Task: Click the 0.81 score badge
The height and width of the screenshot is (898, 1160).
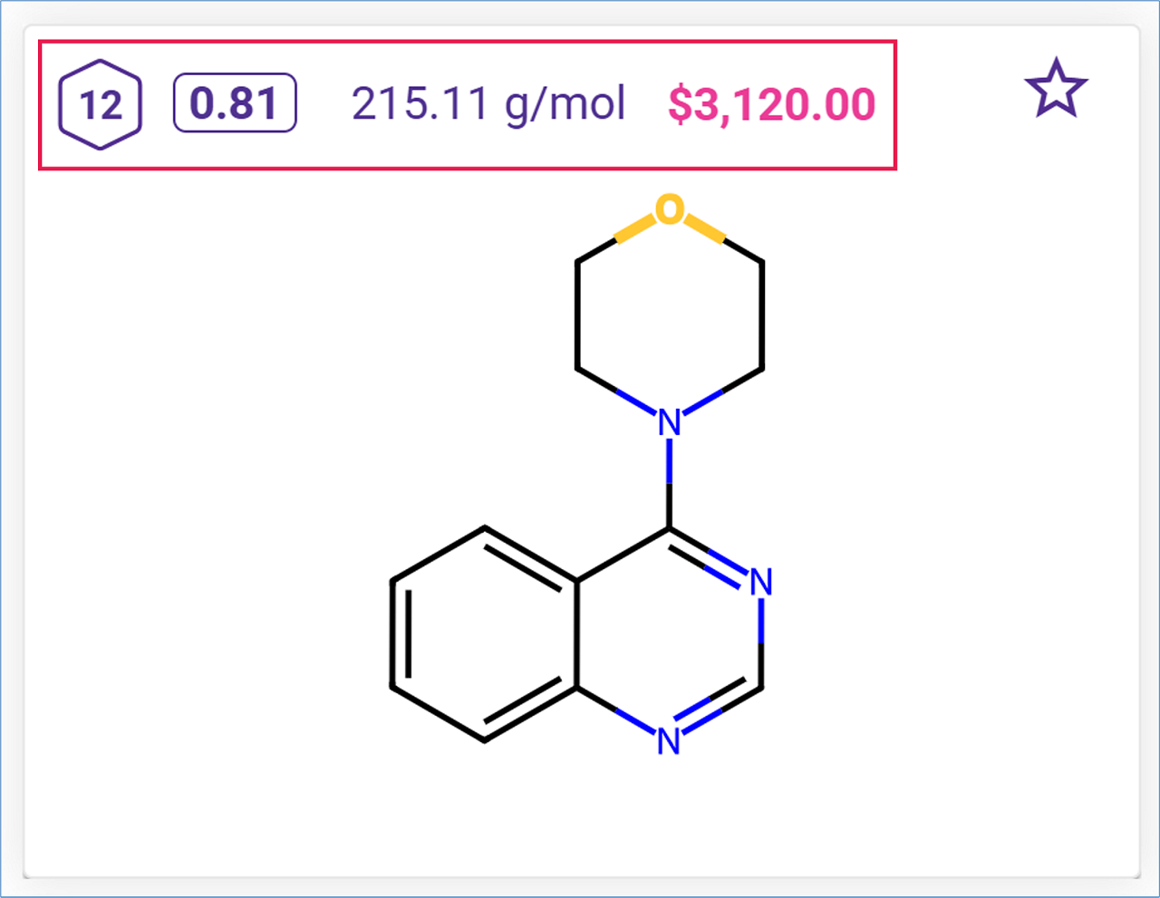Action: (x=235, y=103)
